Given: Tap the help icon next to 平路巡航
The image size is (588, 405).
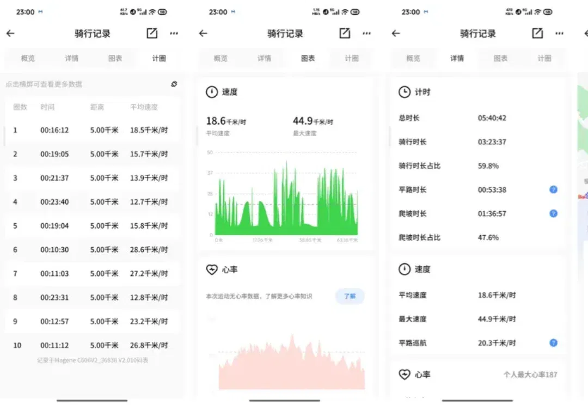Looking at the screenshot, I should 553,343.
